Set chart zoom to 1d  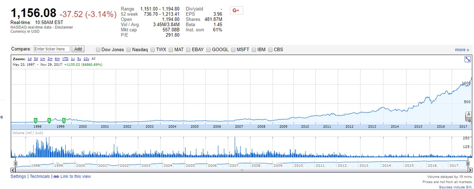(30, 59)
